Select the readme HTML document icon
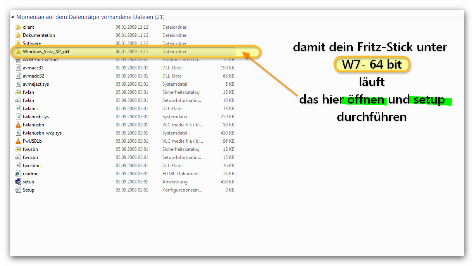The width and height of the screenshot is (474, 266). tap(18, 174)
